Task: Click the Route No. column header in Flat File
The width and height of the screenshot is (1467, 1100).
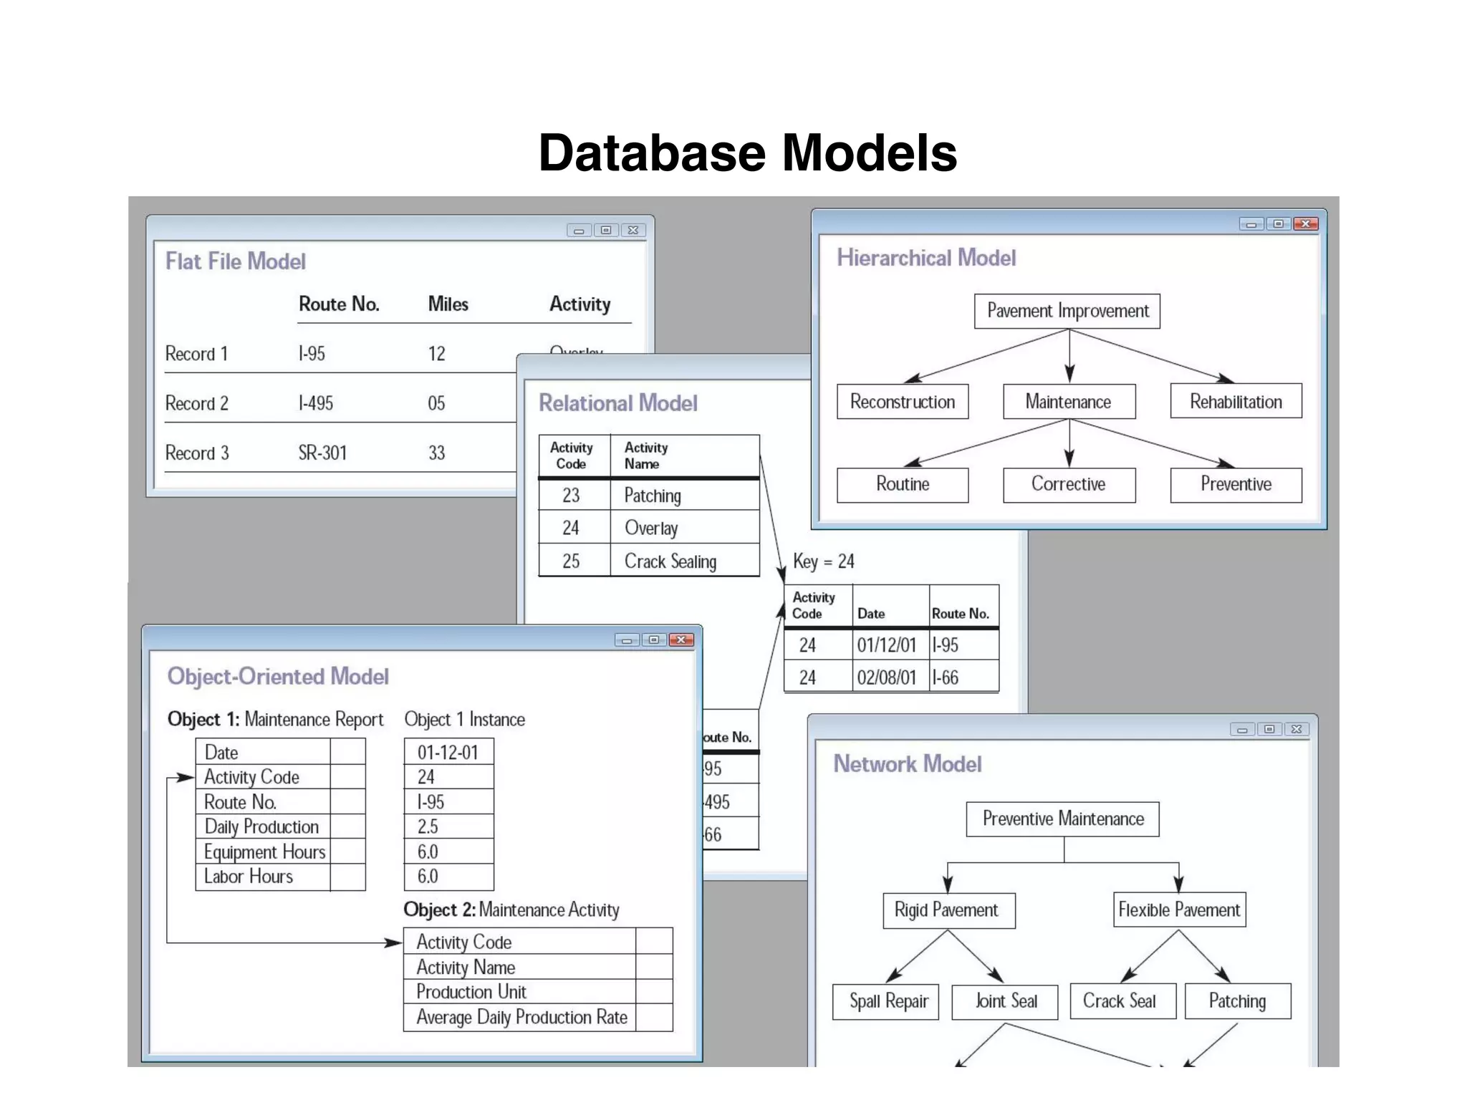Action: click(339, 304)
